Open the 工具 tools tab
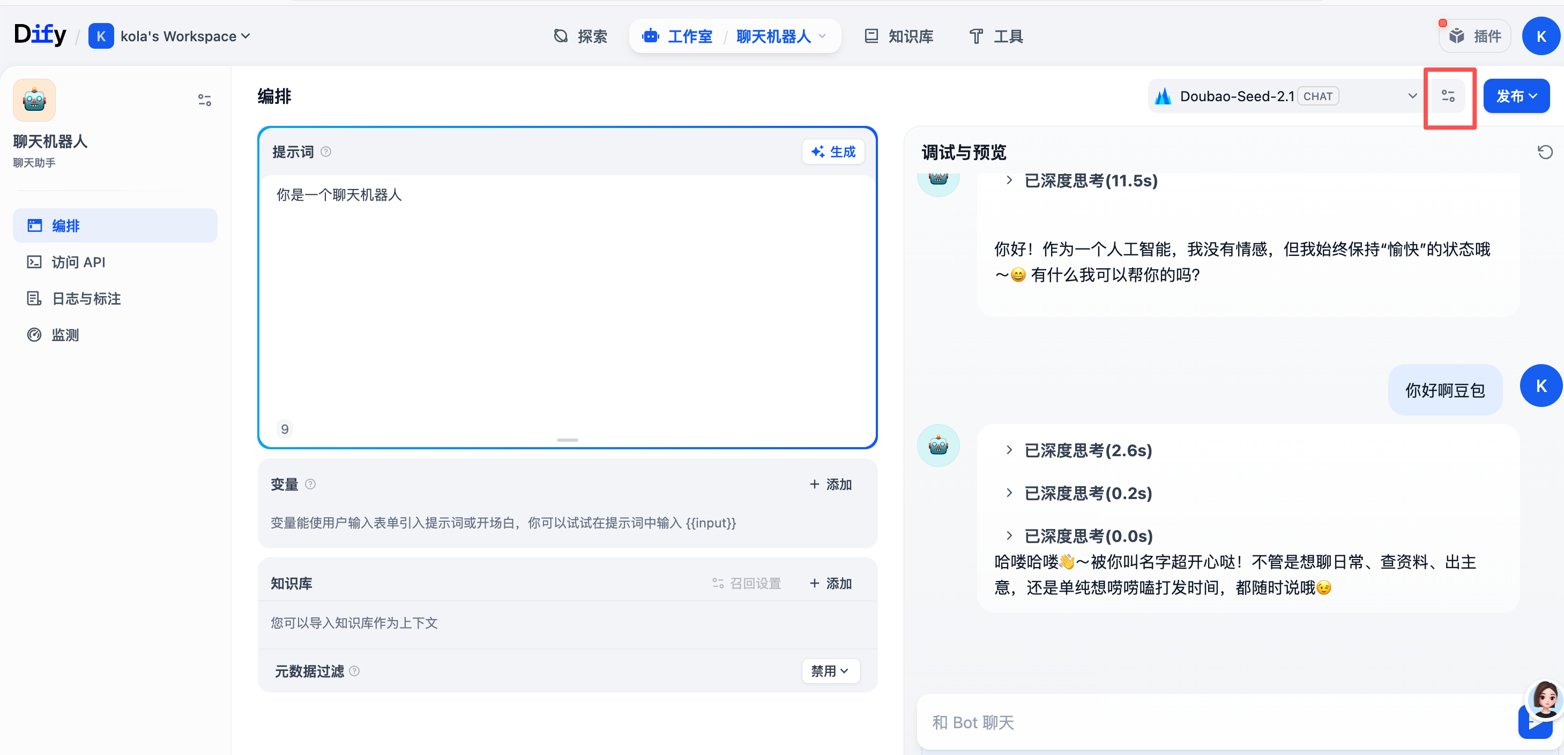Viewport: 1564px width, 755px height. coord(996,36)
